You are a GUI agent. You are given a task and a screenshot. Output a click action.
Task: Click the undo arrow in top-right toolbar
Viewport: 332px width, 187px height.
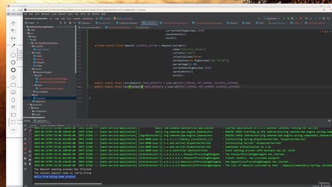[x=328, y=19]
